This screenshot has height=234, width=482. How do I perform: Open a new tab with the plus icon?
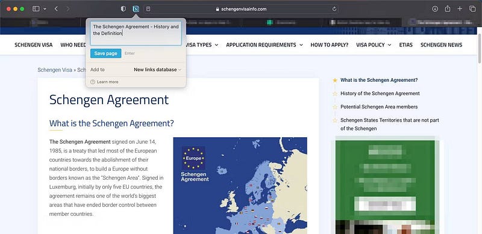point(460,9)
